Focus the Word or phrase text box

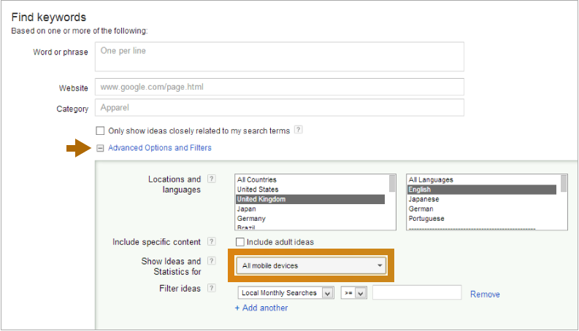point(280,56)
